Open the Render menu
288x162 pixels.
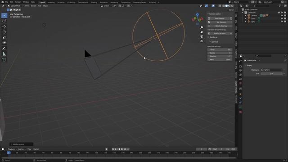pyautogui.click(x=18, y=2)
